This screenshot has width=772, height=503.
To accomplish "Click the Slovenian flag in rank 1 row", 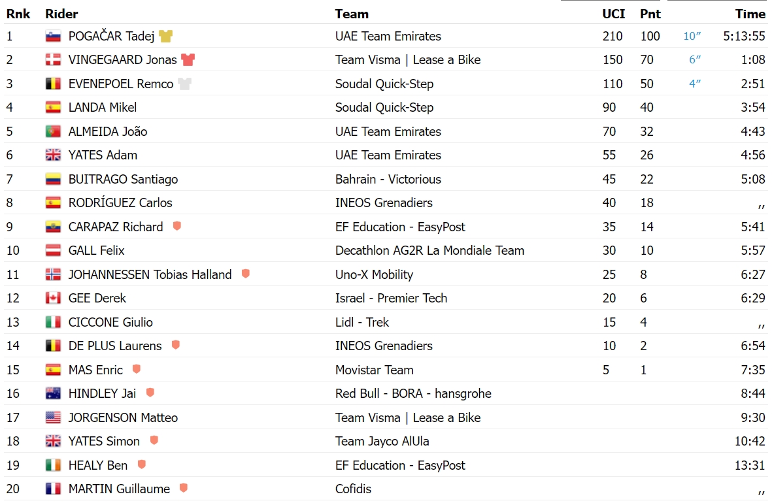I will [53, 37].
